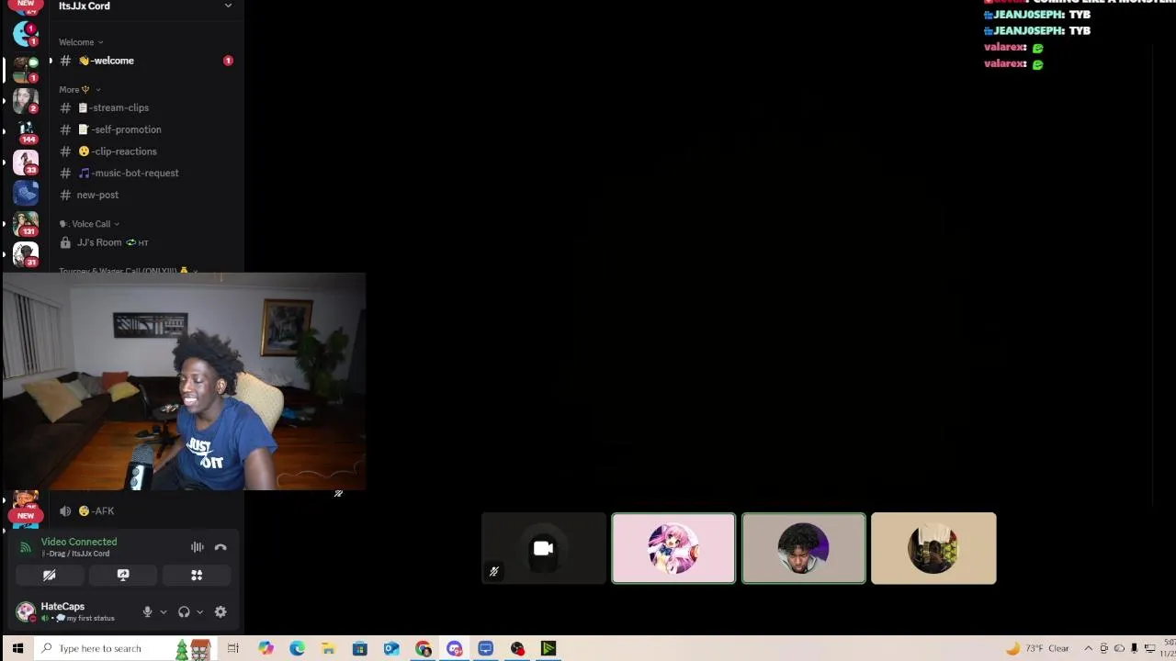Open Task View in the taskbar
This screenshot has width=1176, height=661.
click(x=233, y=648)
